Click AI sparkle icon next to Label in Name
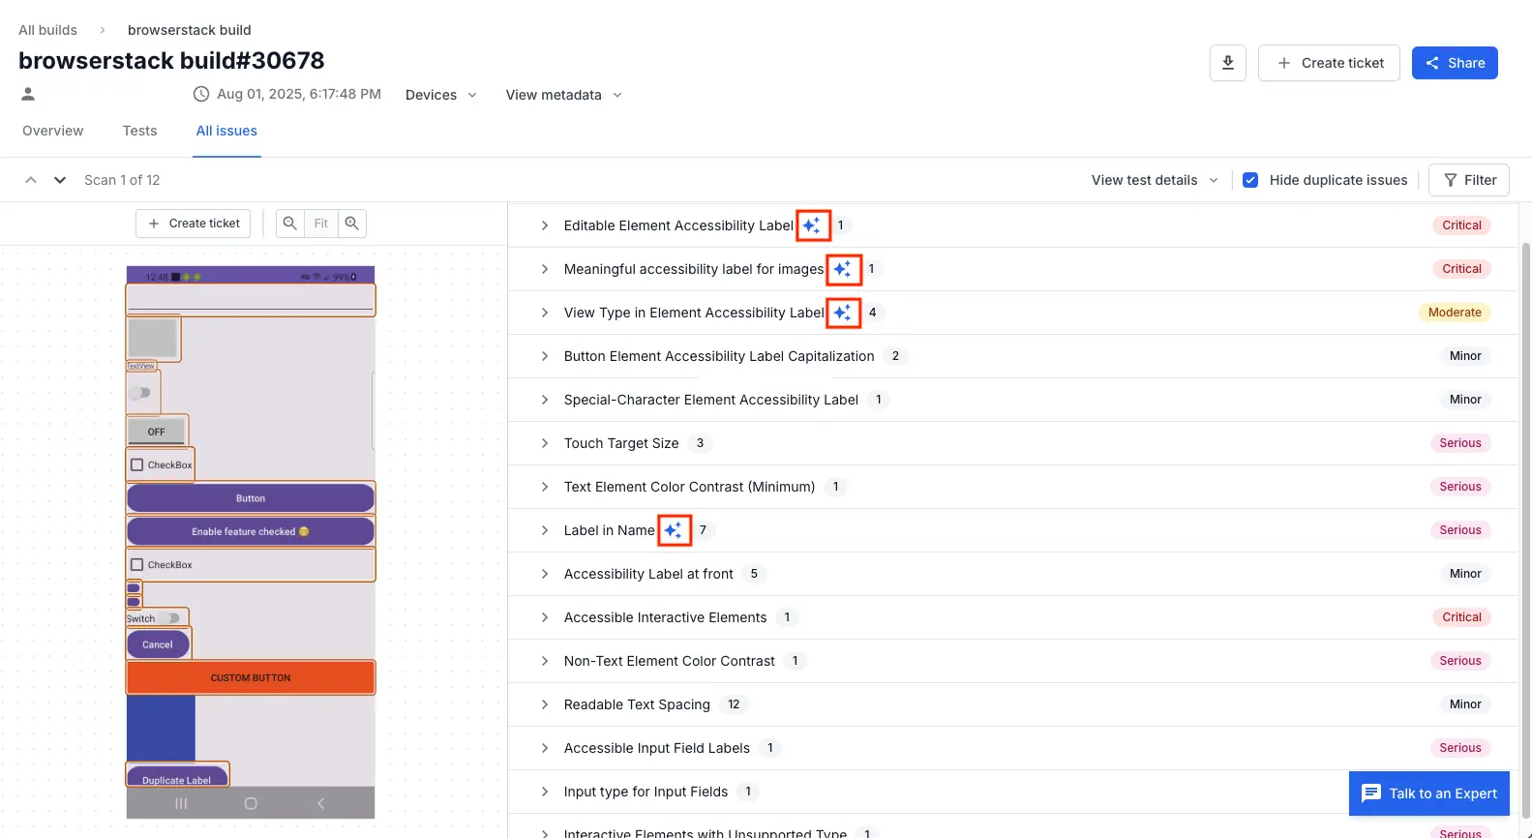Screen dimensions: 1532x838 coord(674,530)
